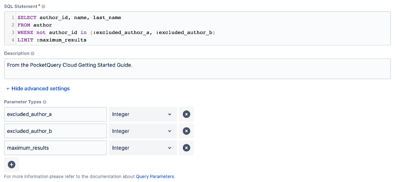Open type dropdown for excluded_author_a

coord(143,114)
